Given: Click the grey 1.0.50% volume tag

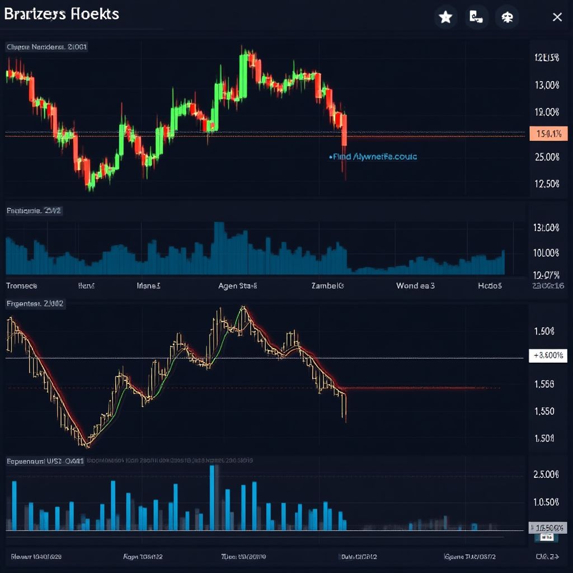Looking at the screenshot, I should (x=548, y=528).
